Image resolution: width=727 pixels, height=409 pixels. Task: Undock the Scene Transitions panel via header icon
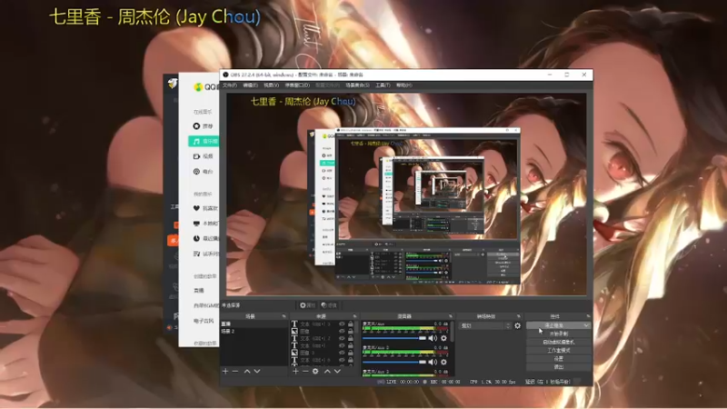518,316
